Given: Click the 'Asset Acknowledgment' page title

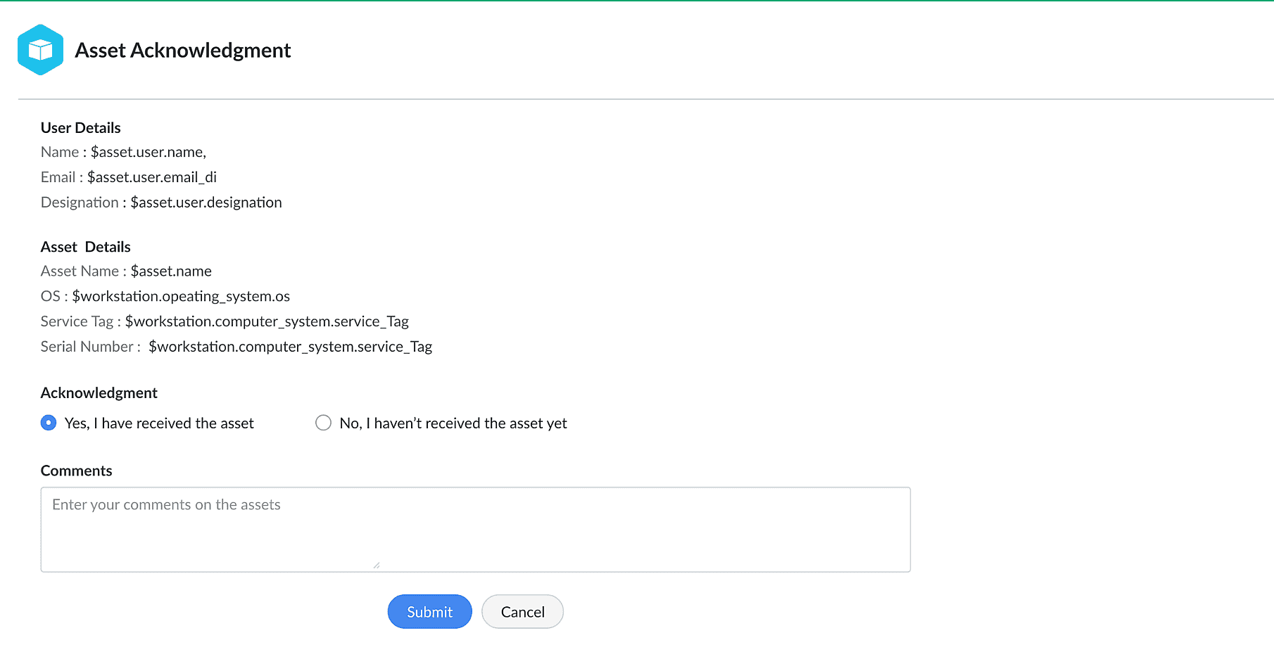Looking at the screenshot, I should tap(182, 51).
